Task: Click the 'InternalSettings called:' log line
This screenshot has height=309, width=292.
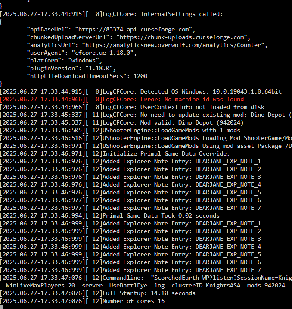Action: pos(111,14)
